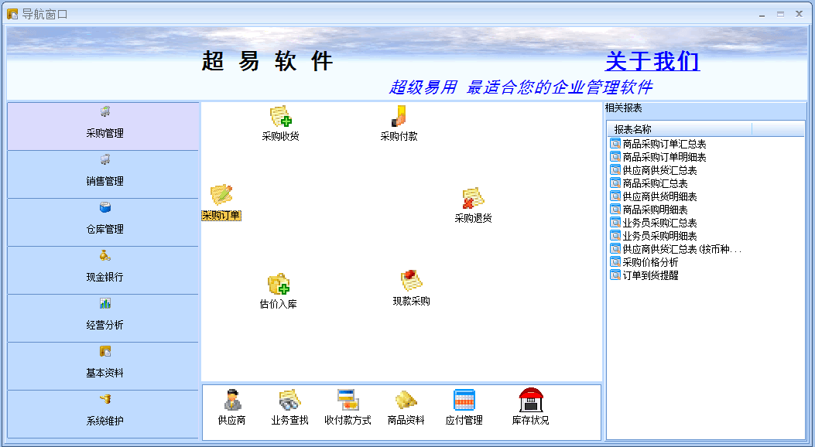Switch to the 系统维护 system maintenance module
Image resolution: width=815 pixels, height=447 pixels.
click(104, 414)
